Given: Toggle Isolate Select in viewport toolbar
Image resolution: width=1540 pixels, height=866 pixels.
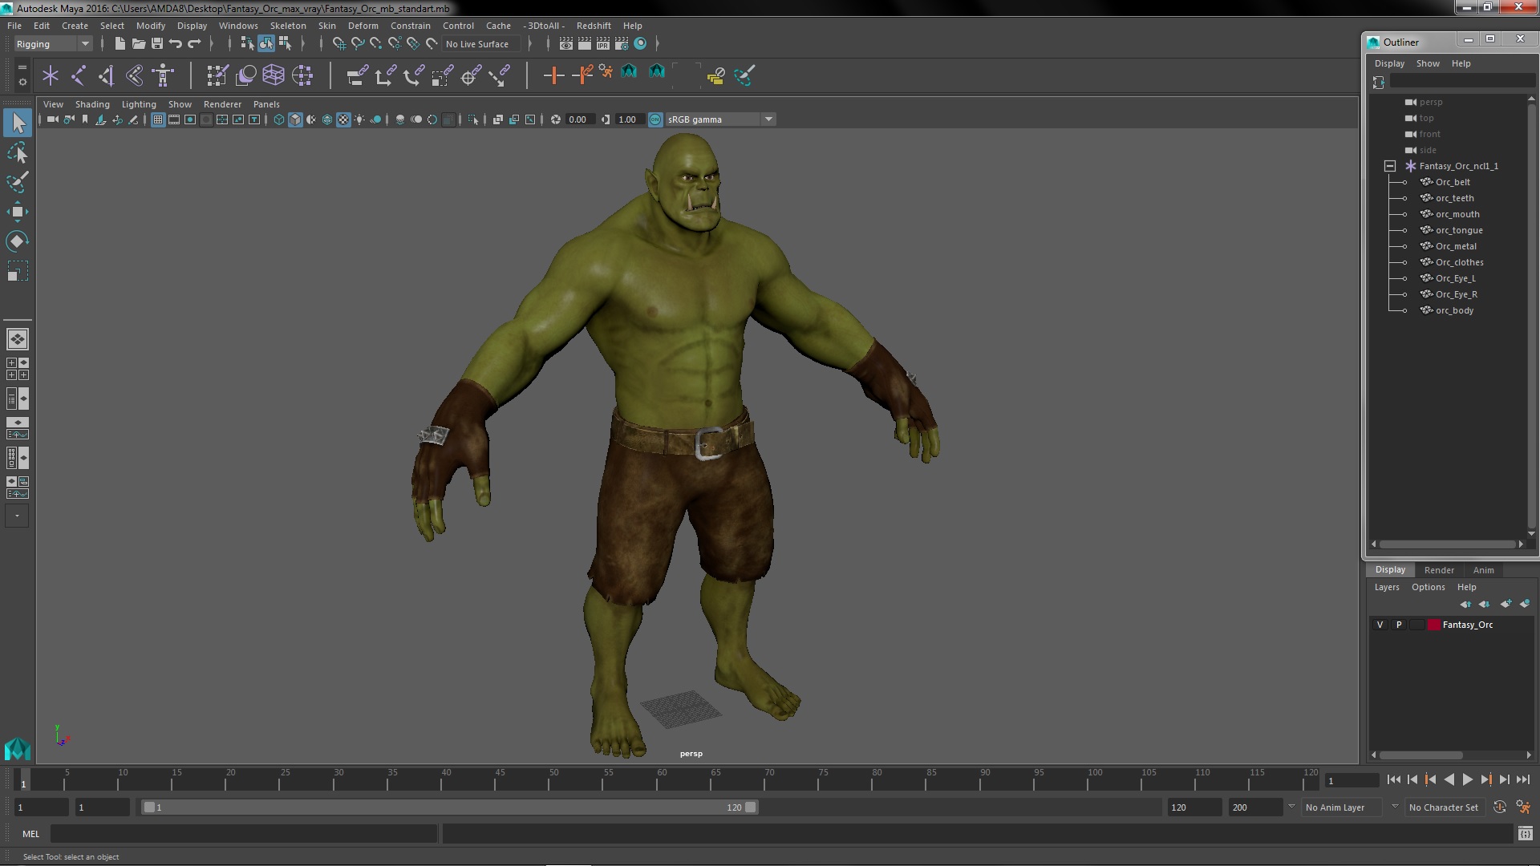Looking at the screenshot, I should point(473,119).
